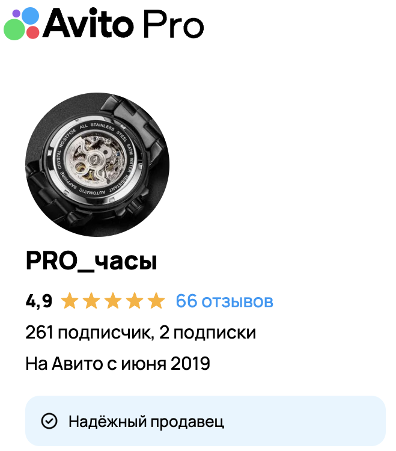
Task: Click the Надёжный продавец badge
Action: pyautogui.click(x=205, y=421)
